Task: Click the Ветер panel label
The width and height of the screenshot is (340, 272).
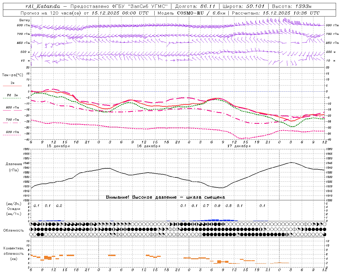Action: tap(25, 20)
